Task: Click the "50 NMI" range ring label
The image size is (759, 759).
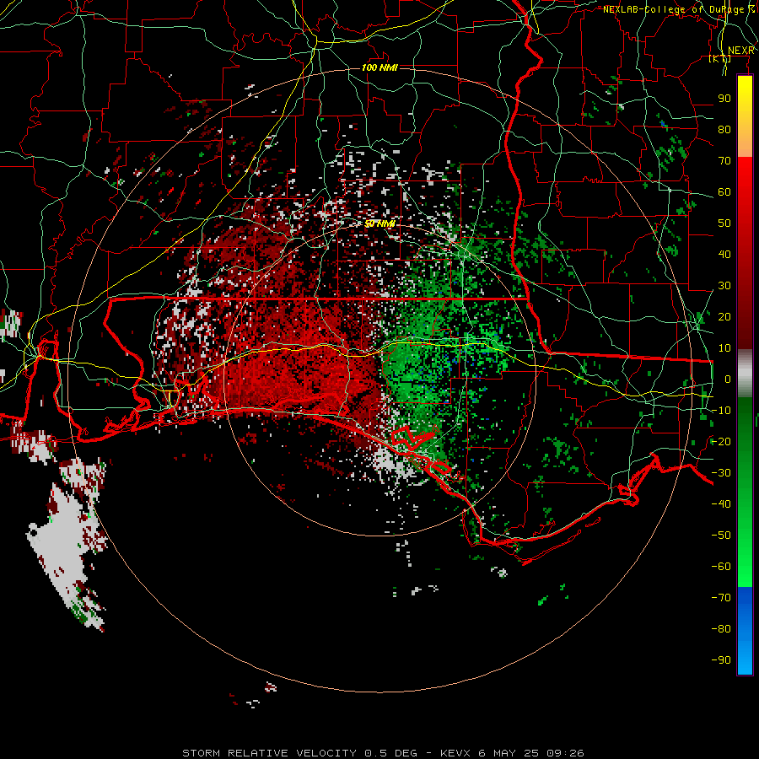Action: point(380,223)
